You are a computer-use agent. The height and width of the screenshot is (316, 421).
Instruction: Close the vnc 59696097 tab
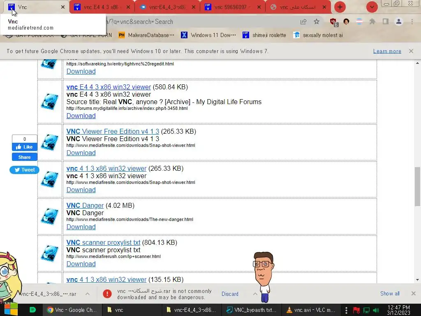tap(259, 7)
